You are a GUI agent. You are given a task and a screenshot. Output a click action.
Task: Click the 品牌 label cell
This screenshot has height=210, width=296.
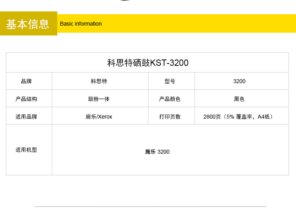(26, 81)
